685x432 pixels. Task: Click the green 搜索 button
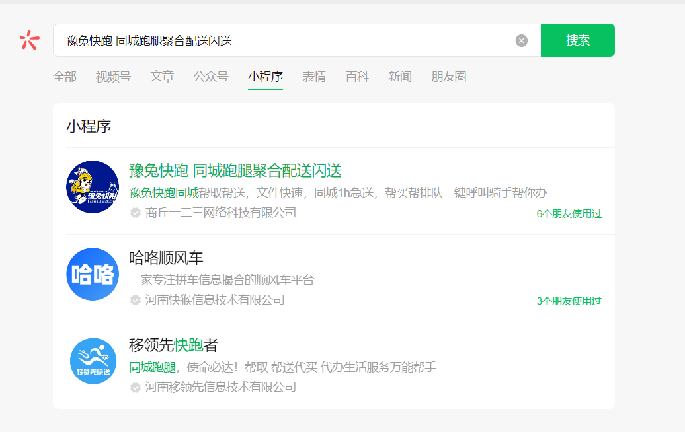point(577,40)
